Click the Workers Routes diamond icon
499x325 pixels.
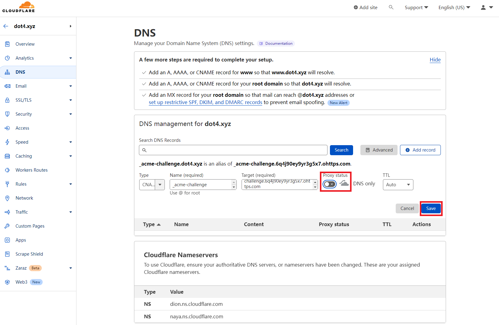[7, 170]
